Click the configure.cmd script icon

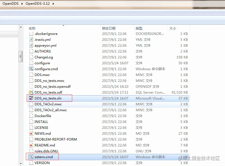coord(31,69)
